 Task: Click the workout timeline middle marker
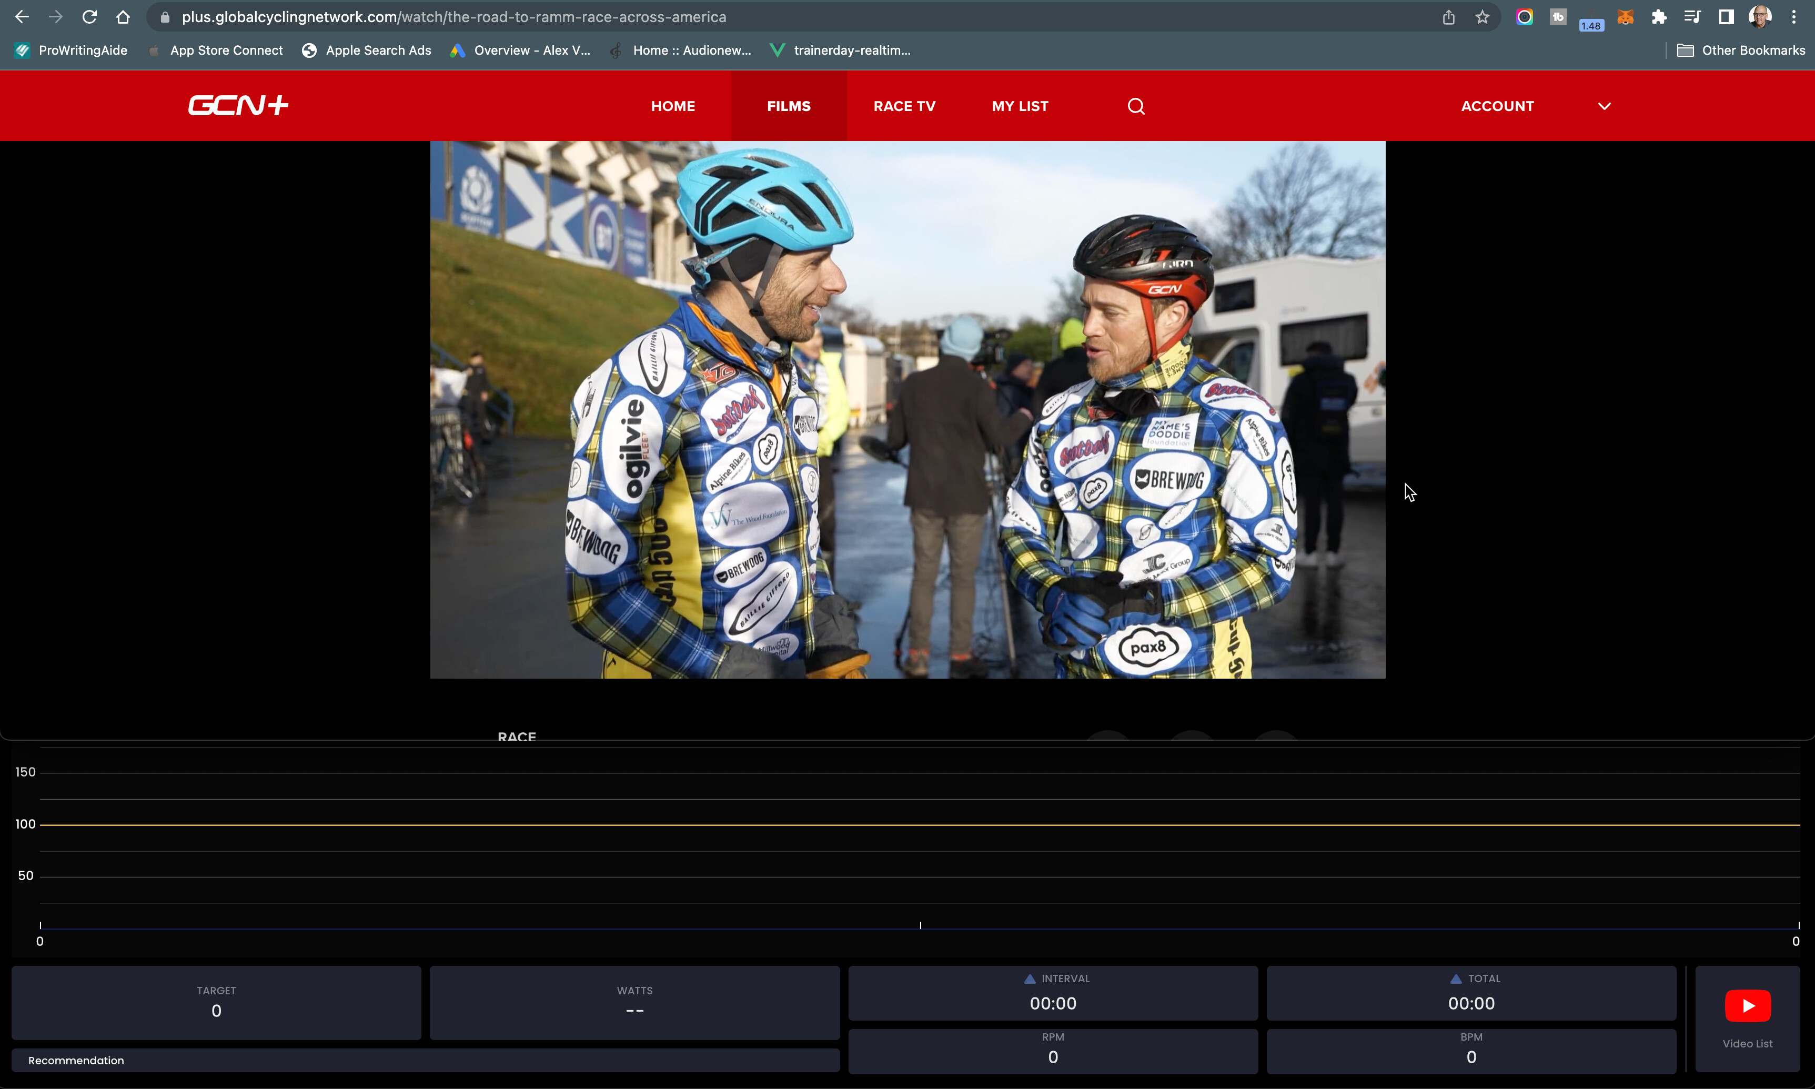(920, 925)
